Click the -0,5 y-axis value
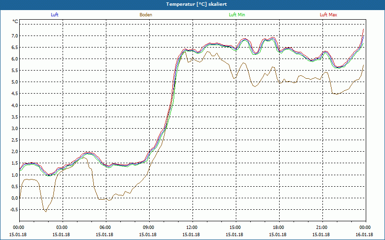385x240 pixels. (x=14, y=210)
